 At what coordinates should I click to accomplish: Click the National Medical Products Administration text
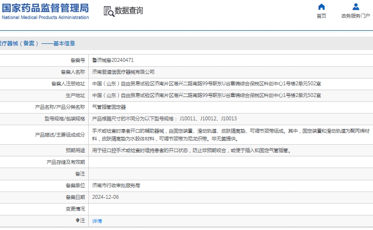(x=45, y=18)
